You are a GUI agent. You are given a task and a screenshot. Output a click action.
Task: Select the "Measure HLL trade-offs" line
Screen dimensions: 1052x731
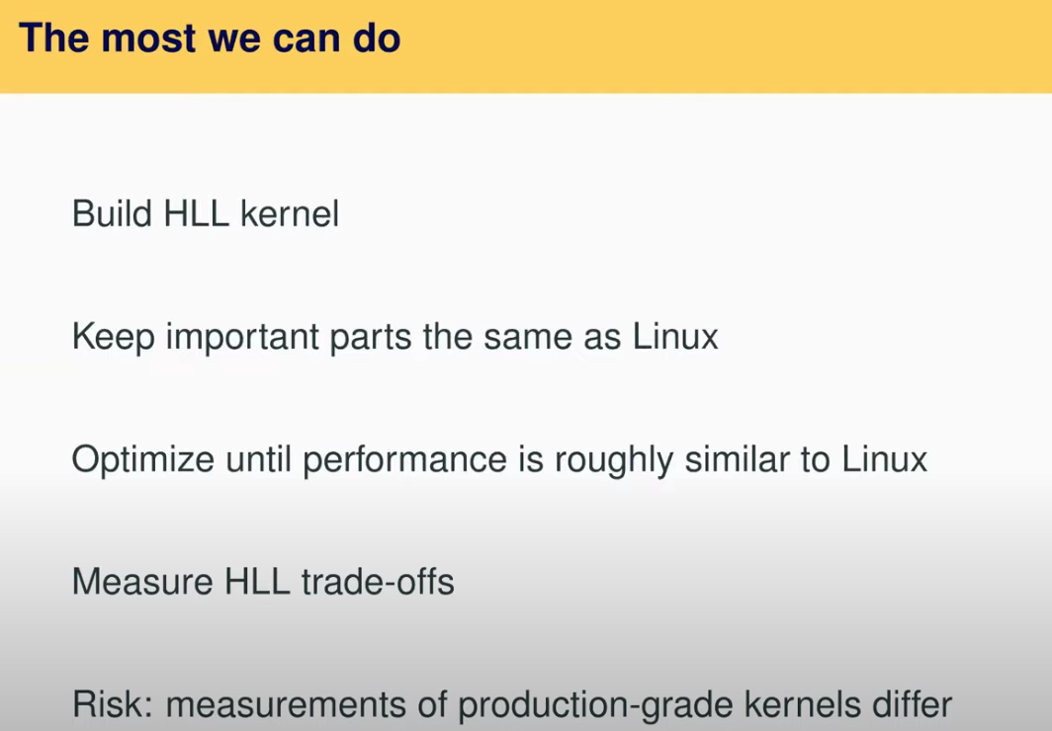click(x=263, y=582)
